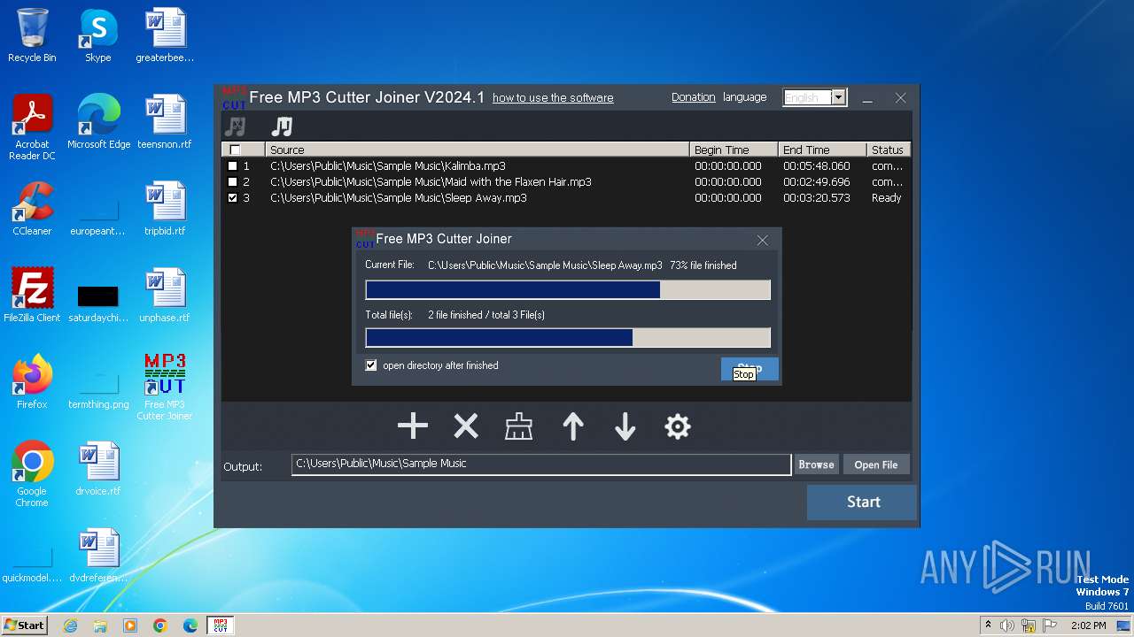Open the unphase.rtf document

pyautogui.click(x=165, y=295)
